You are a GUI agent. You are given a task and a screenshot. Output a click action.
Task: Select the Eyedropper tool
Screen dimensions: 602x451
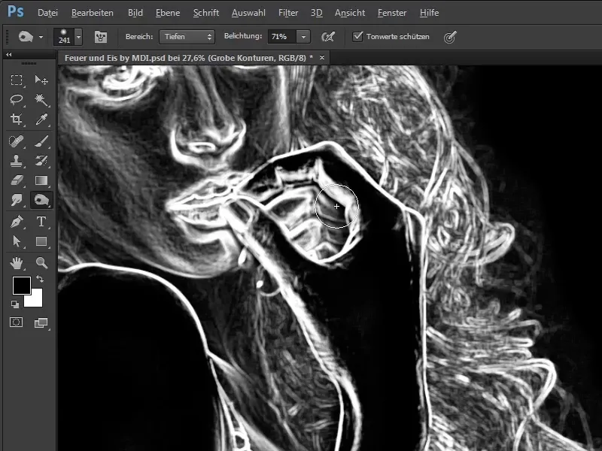point(41,120)
